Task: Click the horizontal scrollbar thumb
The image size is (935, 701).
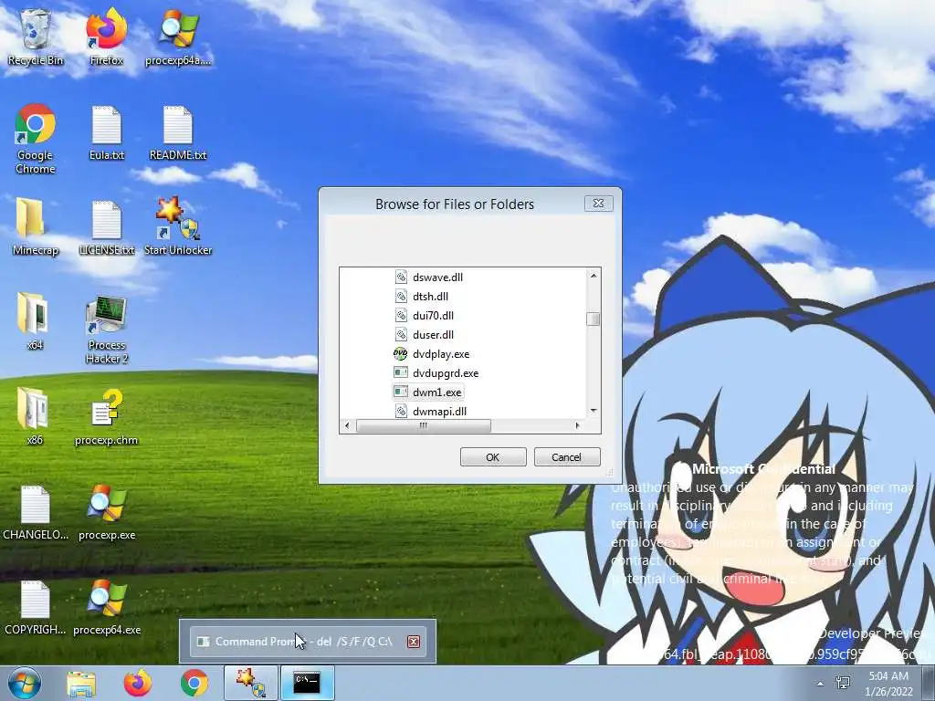Action: coord(424,425)
